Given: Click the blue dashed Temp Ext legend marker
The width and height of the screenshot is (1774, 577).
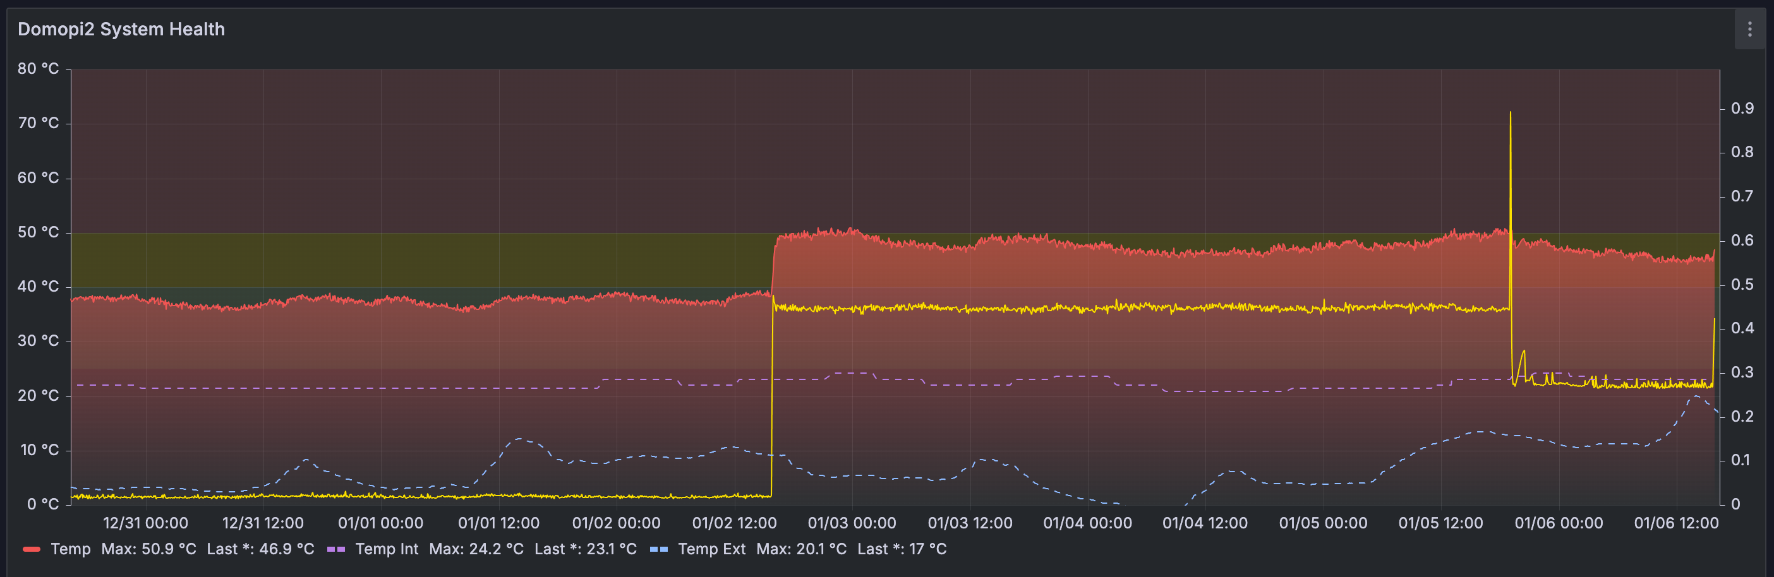Looking at the screenshot, I should tap(658, 549).
